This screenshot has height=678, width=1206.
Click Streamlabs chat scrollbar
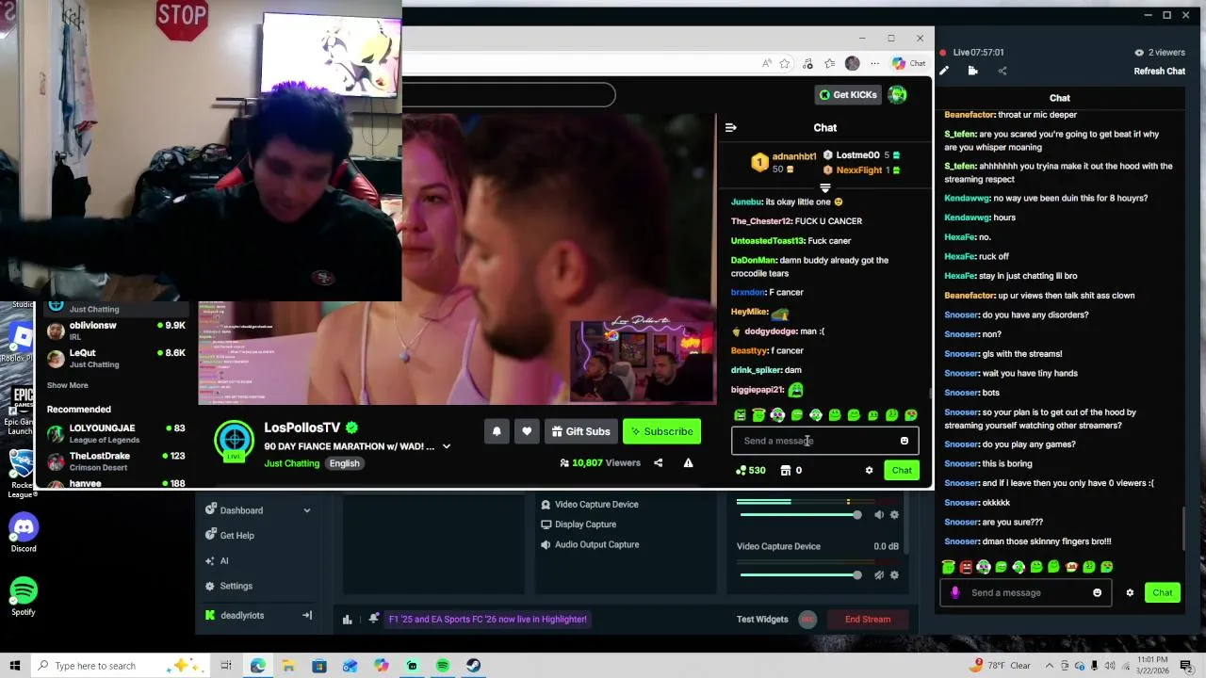point(1184,529)
